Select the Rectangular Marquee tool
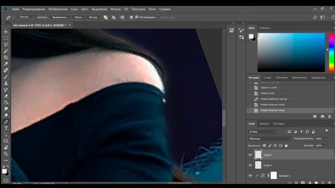This screenshot has height=188, width=335. [6, 38]
